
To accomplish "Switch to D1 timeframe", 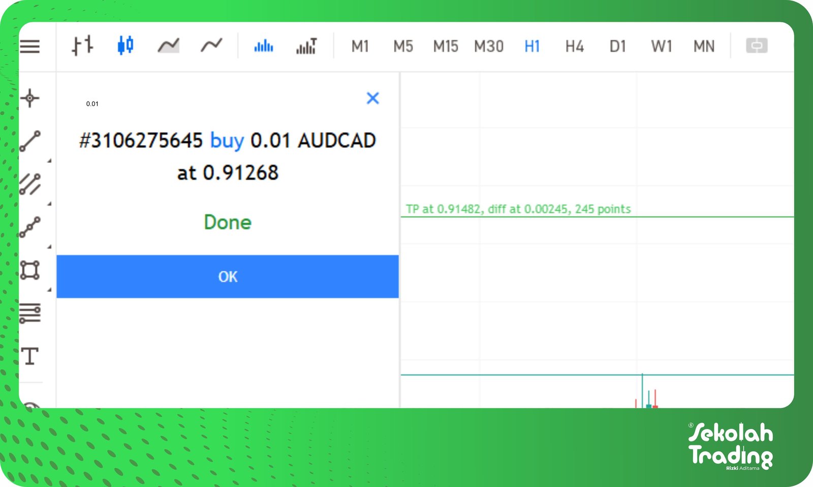I will pos(617,47).
